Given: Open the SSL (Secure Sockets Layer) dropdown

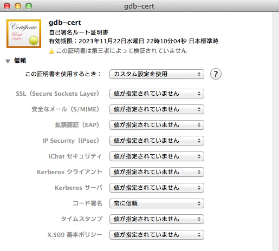Looking at the screenshot, I should coord(157,94).
